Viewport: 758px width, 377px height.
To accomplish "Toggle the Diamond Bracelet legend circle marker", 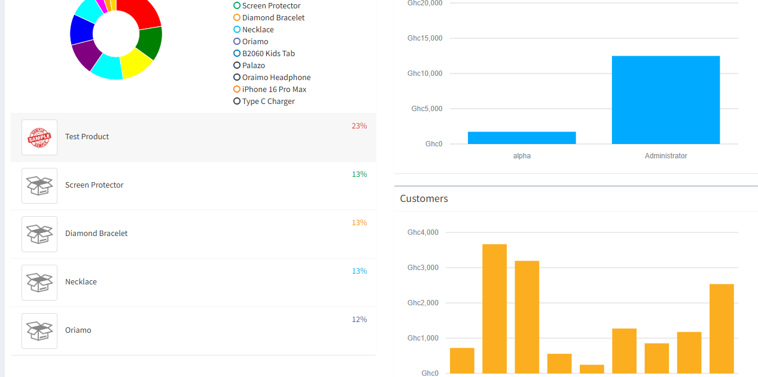I will coord(237,17).
